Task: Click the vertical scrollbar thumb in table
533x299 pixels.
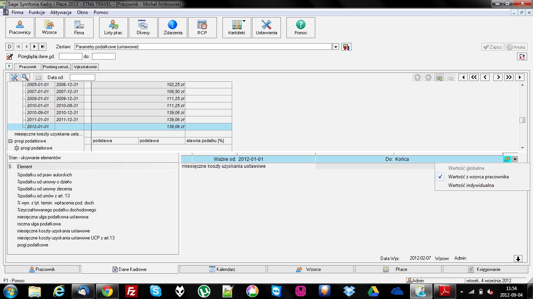Action: pyautogui.click(x=522, y=120)
